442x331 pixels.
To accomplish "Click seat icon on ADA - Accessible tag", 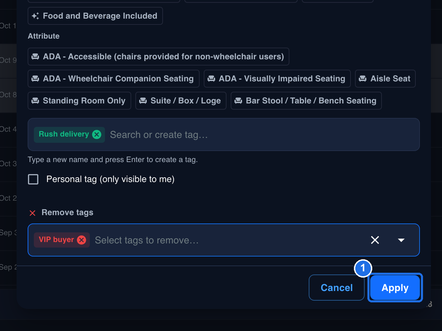I will point(35,57).
